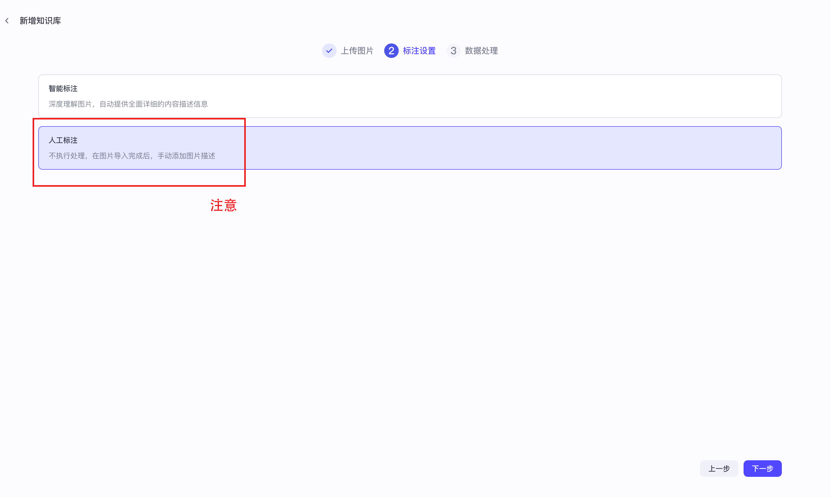This screenshot has height=497, width=831.
Task: Click step 2 circle icon
Action: point(391,51)
